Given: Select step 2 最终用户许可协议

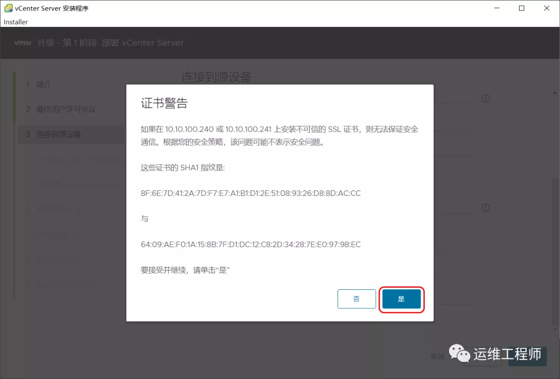Looking at the screenshot, I should click(65, 109).
